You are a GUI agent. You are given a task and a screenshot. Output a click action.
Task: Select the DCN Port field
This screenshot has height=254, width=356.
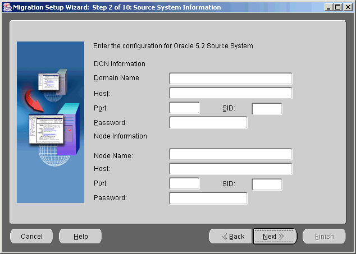pos(184,108)
